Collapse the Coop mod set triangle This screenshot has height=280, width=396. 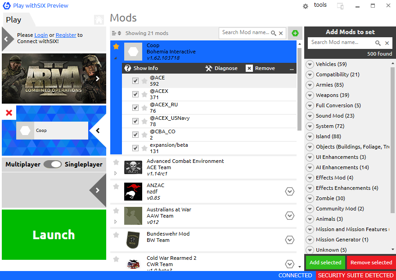coord(116,58)
